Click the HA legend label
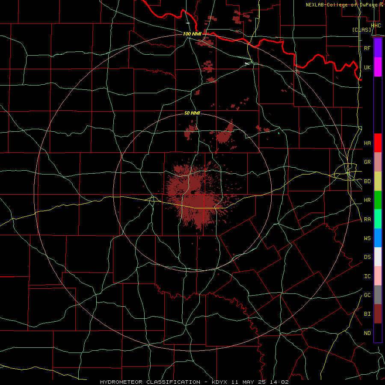Image resolution: width=385 pixels, height=385 pixels. coord(367,143)
